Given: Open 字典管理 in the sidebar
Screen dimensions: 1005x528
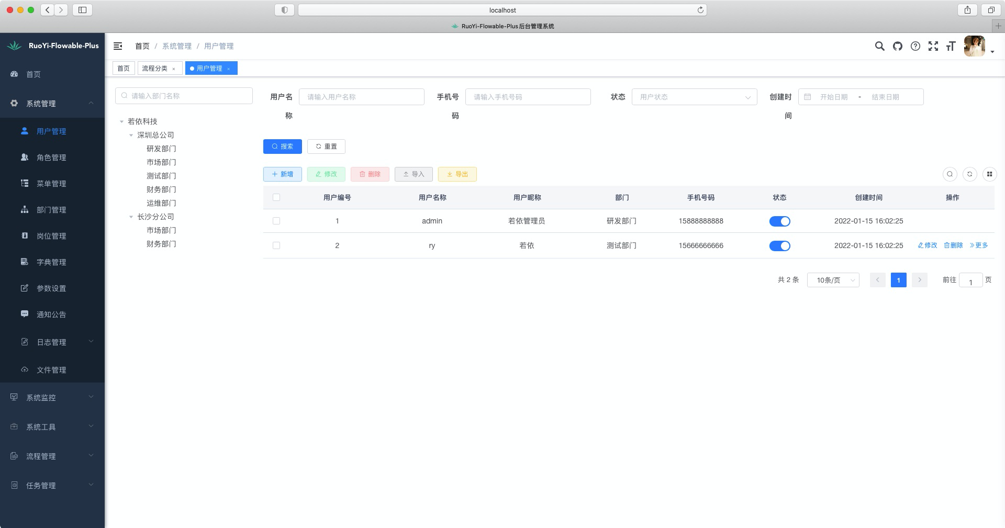Looking at the screenshot, I should [52, 262].
